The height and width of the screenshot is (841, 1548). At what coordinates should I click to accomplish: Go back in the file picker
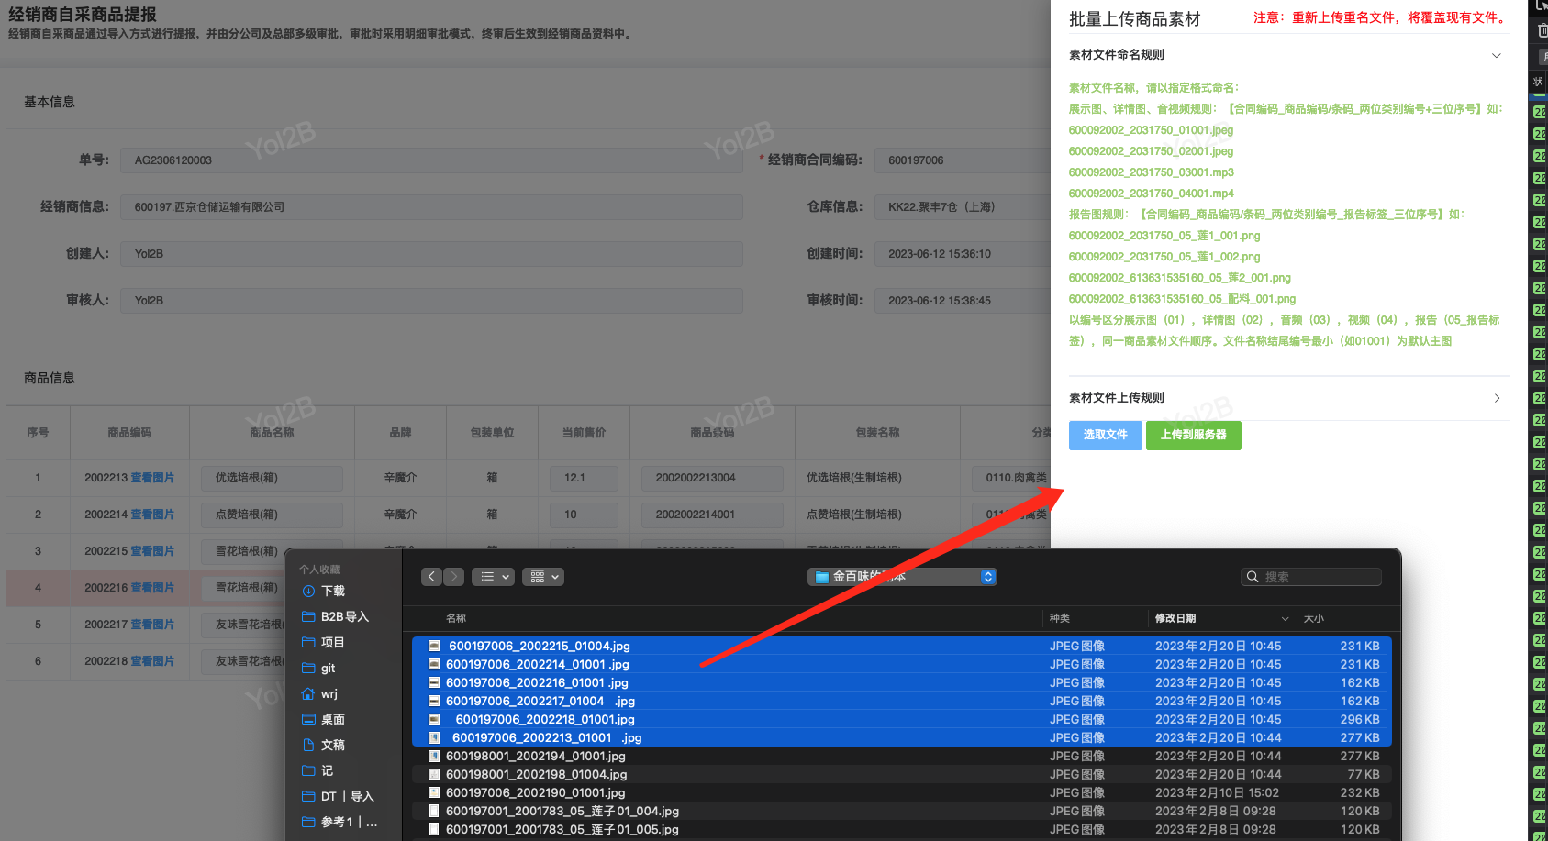pyautogui.click(x=432, y=577)
